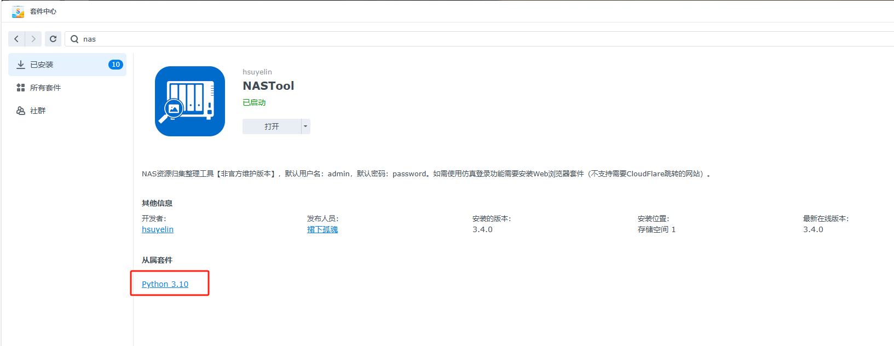
Task: Click the 从属套件 section heading
Action: (157, 260)
